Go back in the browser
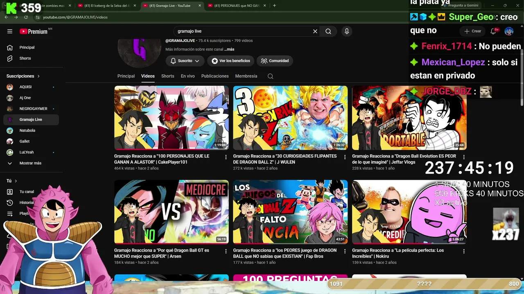This screenshot has width=524, height=294. pyautogui.click(x=6, y=17)
